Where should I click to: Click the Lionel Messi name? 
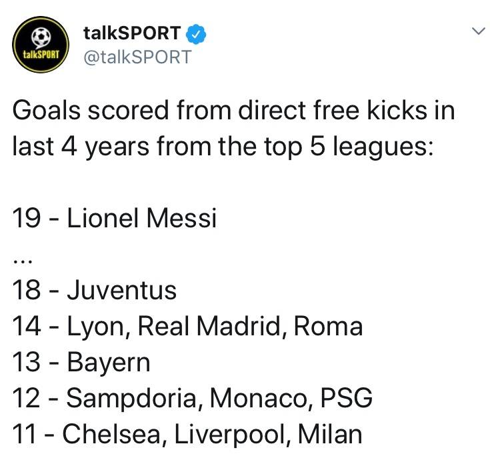tap(141, 218)
